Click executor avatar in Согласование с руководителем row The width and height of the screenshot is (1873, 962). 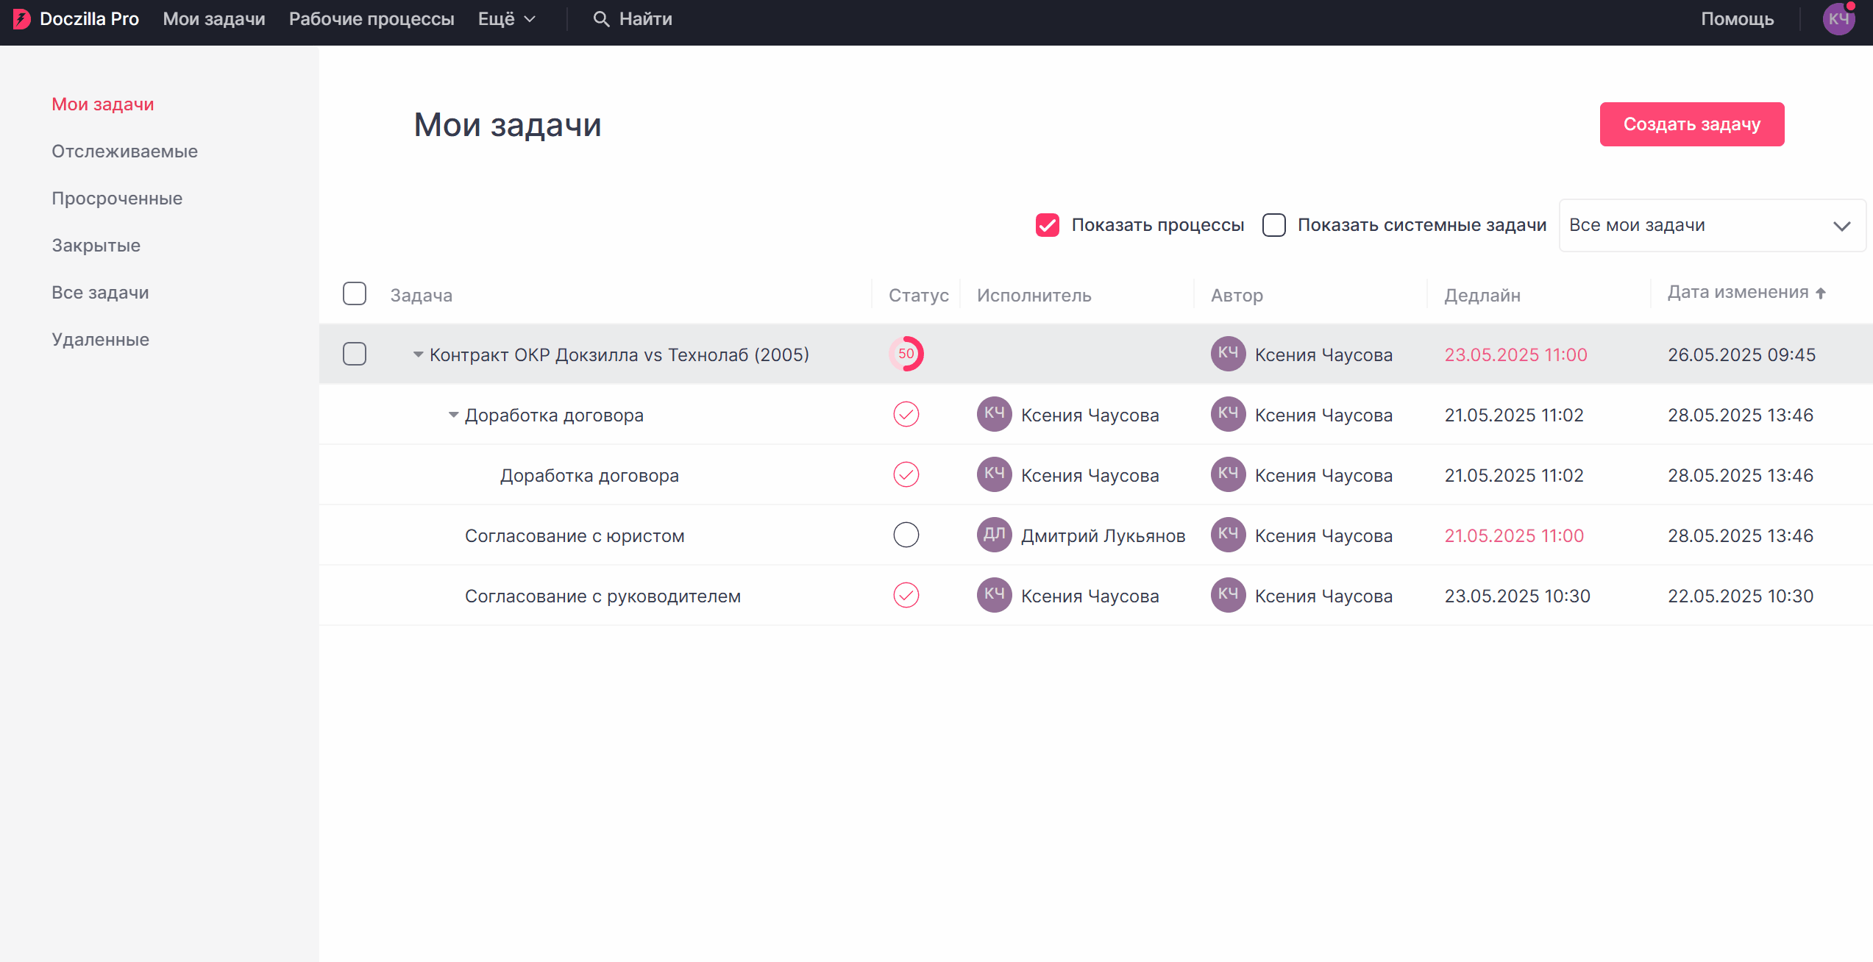coord(995,595)
